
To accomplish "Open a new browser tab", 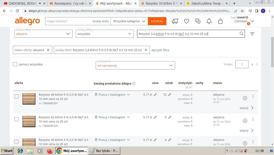I will tap(234, 3).
